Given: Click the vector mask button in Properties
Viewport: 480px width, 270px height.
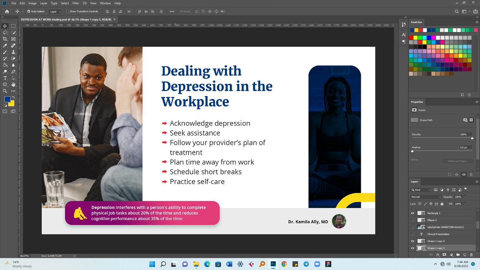Looking at the screenshot, I should (472, 120).
